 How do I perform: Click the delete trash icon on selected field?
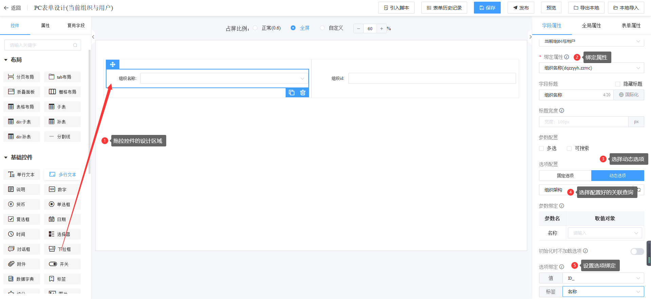point(303,93)
